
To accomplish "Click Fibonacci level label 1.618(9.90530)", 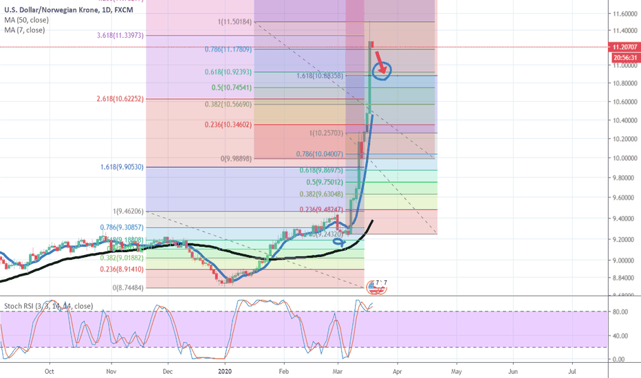I will pos(122,167).
